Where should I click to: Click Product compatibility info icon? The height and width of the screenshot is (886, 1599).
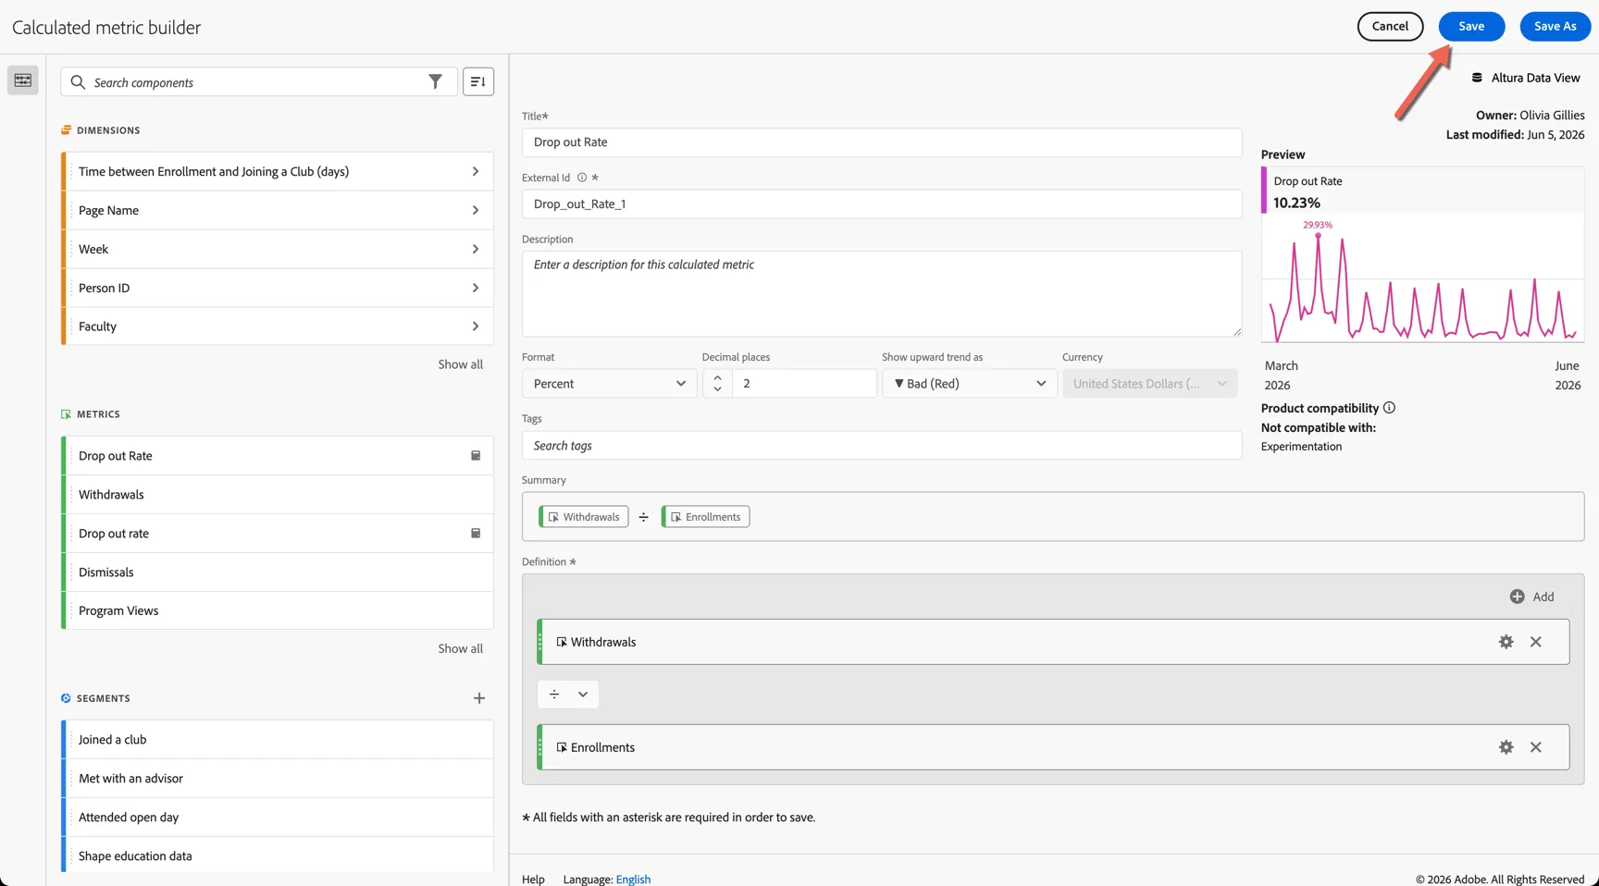[1389, 408]
